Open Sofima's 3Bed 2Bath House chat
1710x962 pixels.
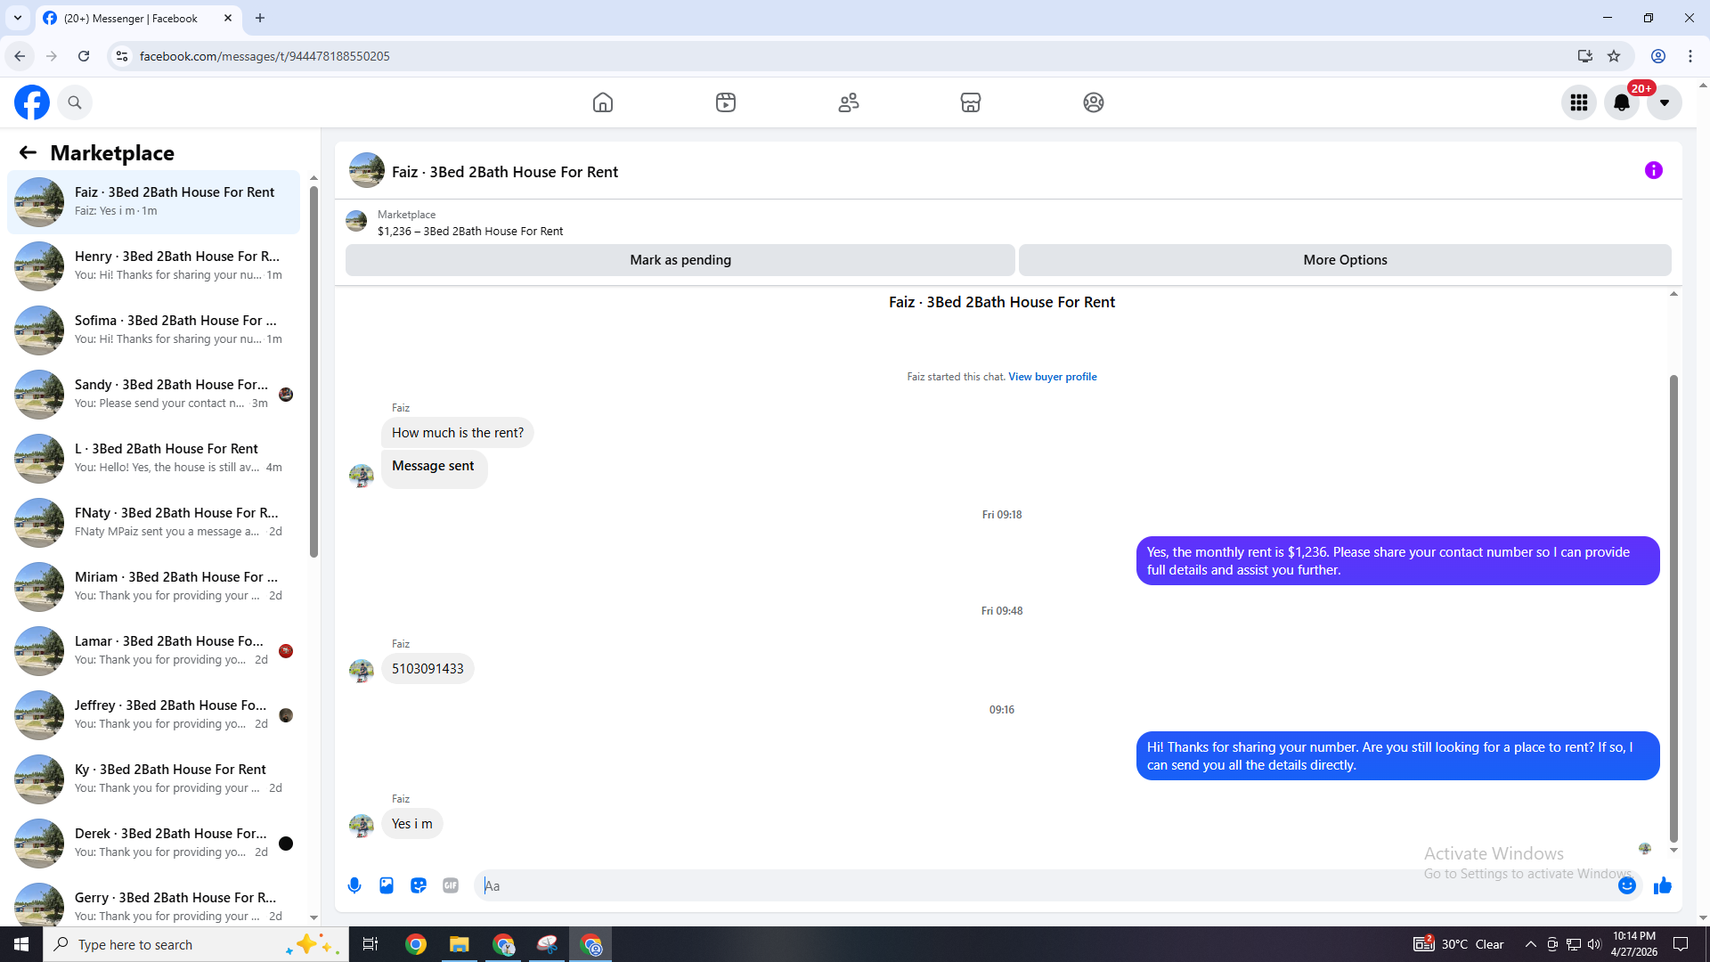pos(153,330)
